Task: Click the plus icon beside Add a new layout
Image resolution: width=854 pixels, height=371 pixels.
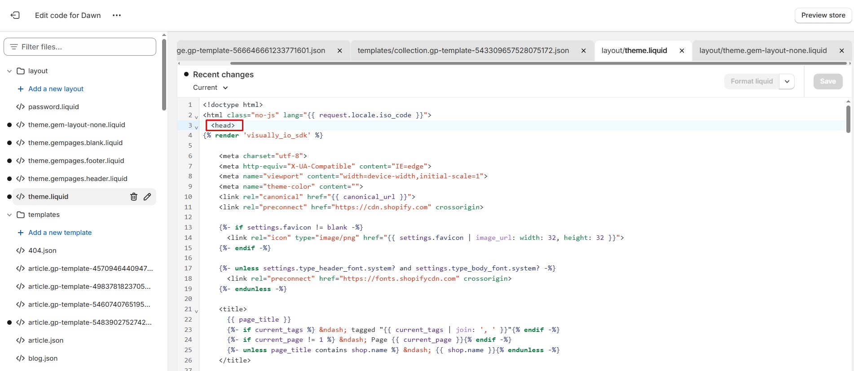Action: coord(20,89)
